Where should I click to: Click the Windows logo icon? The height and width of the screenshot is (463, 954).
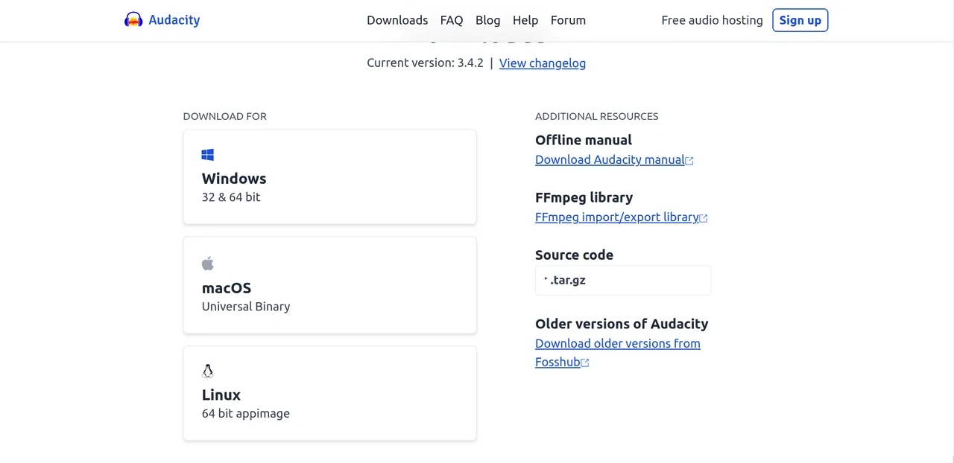208,155
